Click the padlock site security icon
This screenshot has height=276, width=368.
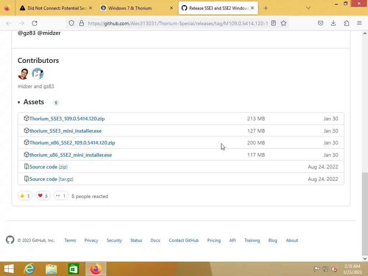pyautogui.click(x=82, y=23)
